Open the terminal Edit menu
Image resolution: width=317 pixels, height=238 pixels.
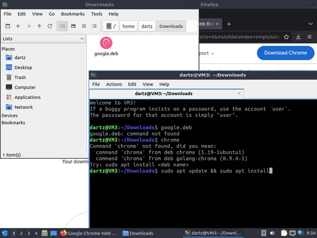coord(132,84)
